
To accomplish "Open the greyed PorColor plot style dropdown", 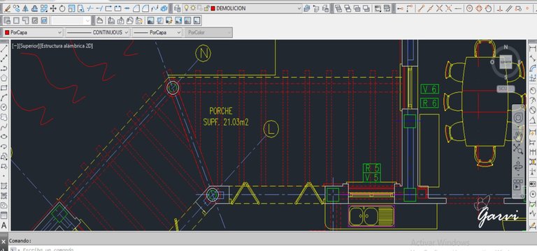I will (208, 33).
